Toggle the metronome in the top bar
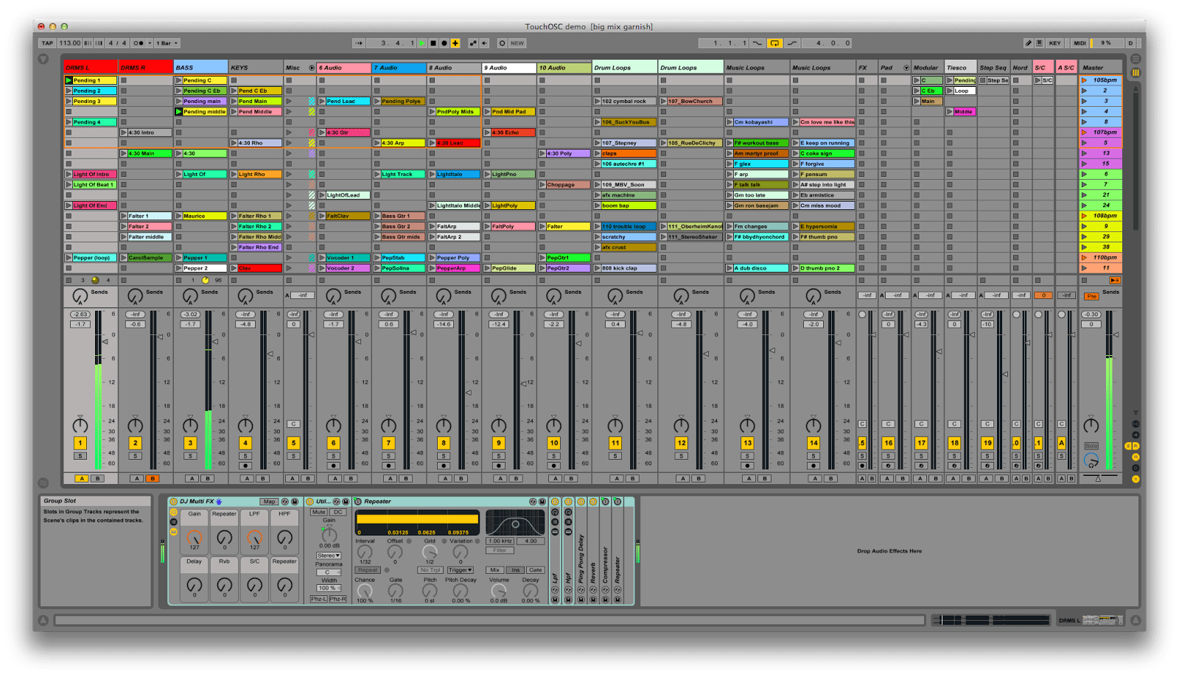 point(140,43)
